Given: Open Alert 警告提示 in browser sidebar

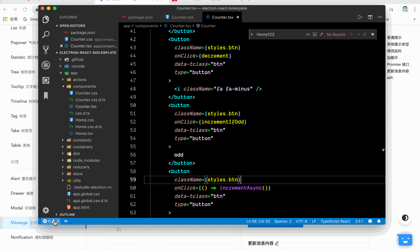Looking at the screenshot, I should (23, 178).
